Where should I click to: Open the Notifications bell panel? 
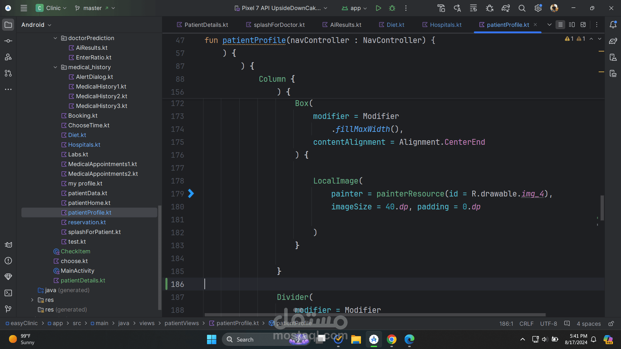613,25
